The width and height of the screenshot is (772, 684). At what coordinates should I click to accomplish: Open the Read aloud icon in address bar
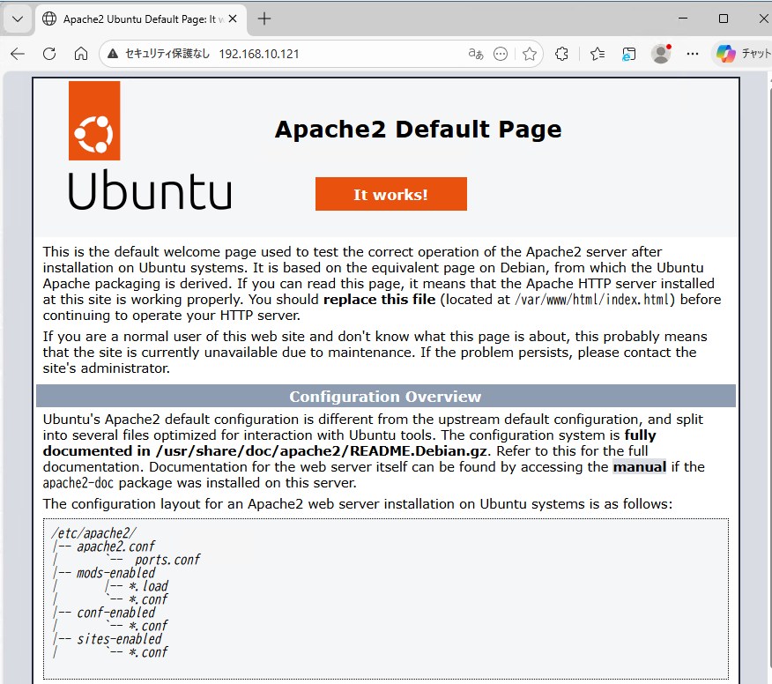tap(476, 54)
